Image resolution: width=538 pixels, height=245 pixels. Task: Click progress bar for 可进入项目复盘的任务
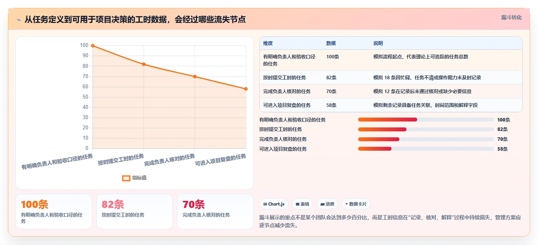(x=426, y=149)
